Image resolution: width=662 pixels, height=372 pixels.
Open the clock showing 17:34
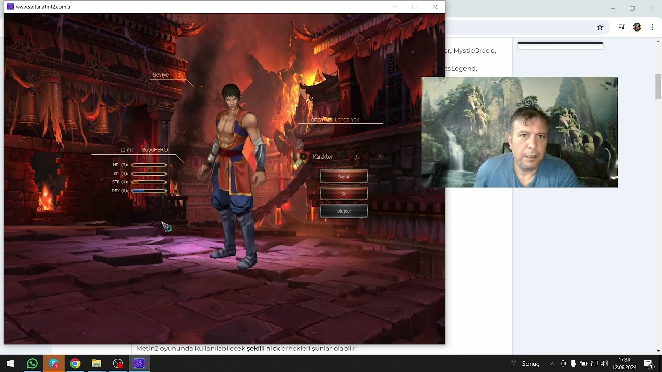pyautogui.click(x=624, y=363)
